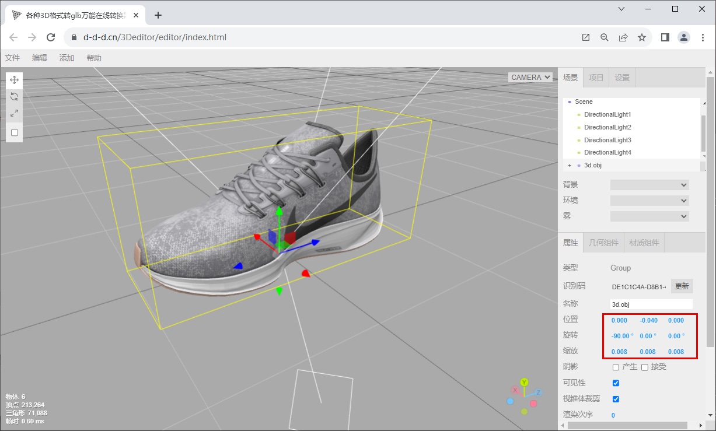
Task: Open the browser side panel
Action: [x=665, y=37]
